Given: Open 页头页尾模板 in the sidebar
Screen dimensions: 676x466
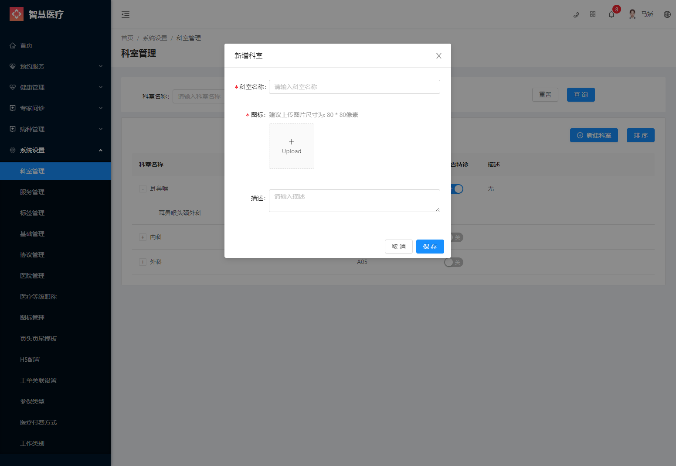Looking at the screenshot, I should click(x=55, y=339).
